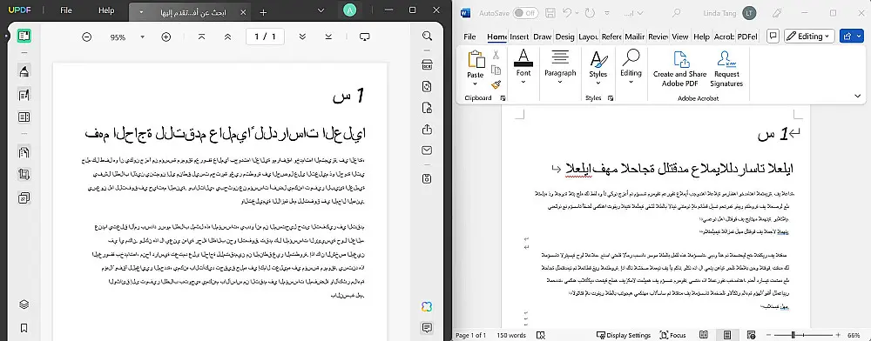The height and width of the screenshot is (341, 871).
Task: Click the search magnifier in UPDF right sidebar
Action: (x=427, y=36)
